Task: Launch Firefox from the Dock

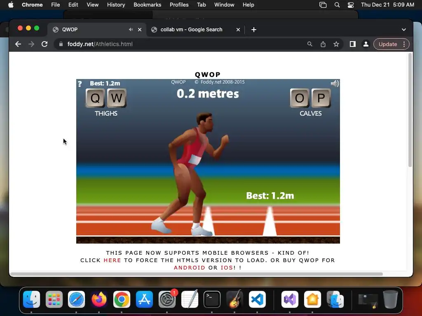Action: pos(99,299)
